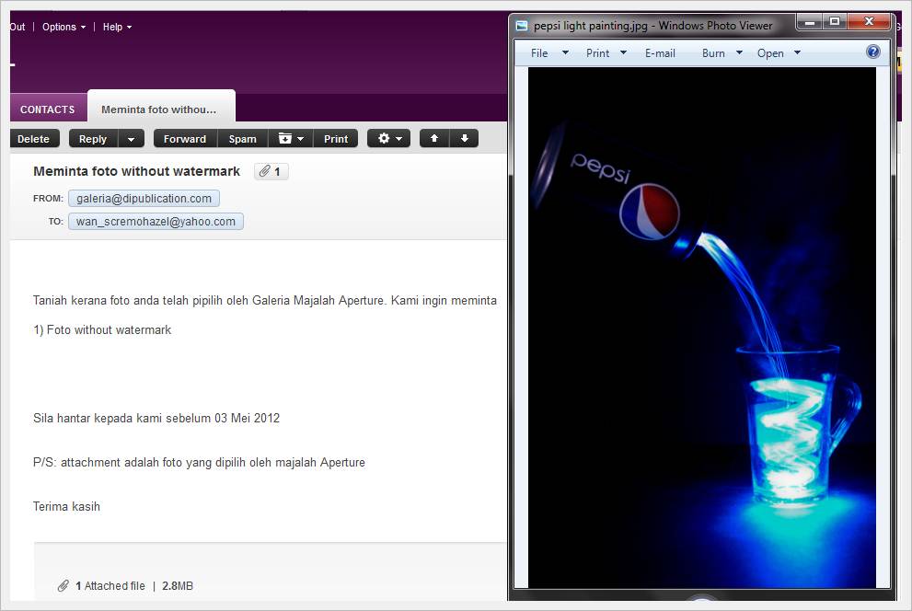Open the Options dropdown menu
This screenshot has height=611, width=912.
click(64, 27)
